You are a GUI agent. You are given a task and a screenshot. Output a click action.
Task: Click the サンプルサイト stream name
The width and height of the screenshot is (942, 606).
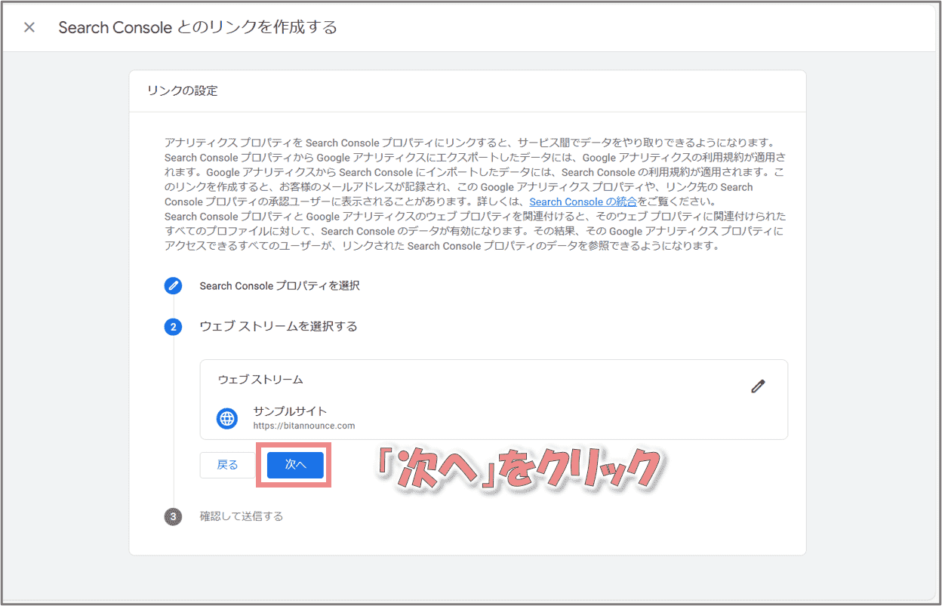(x=290, y=411)
